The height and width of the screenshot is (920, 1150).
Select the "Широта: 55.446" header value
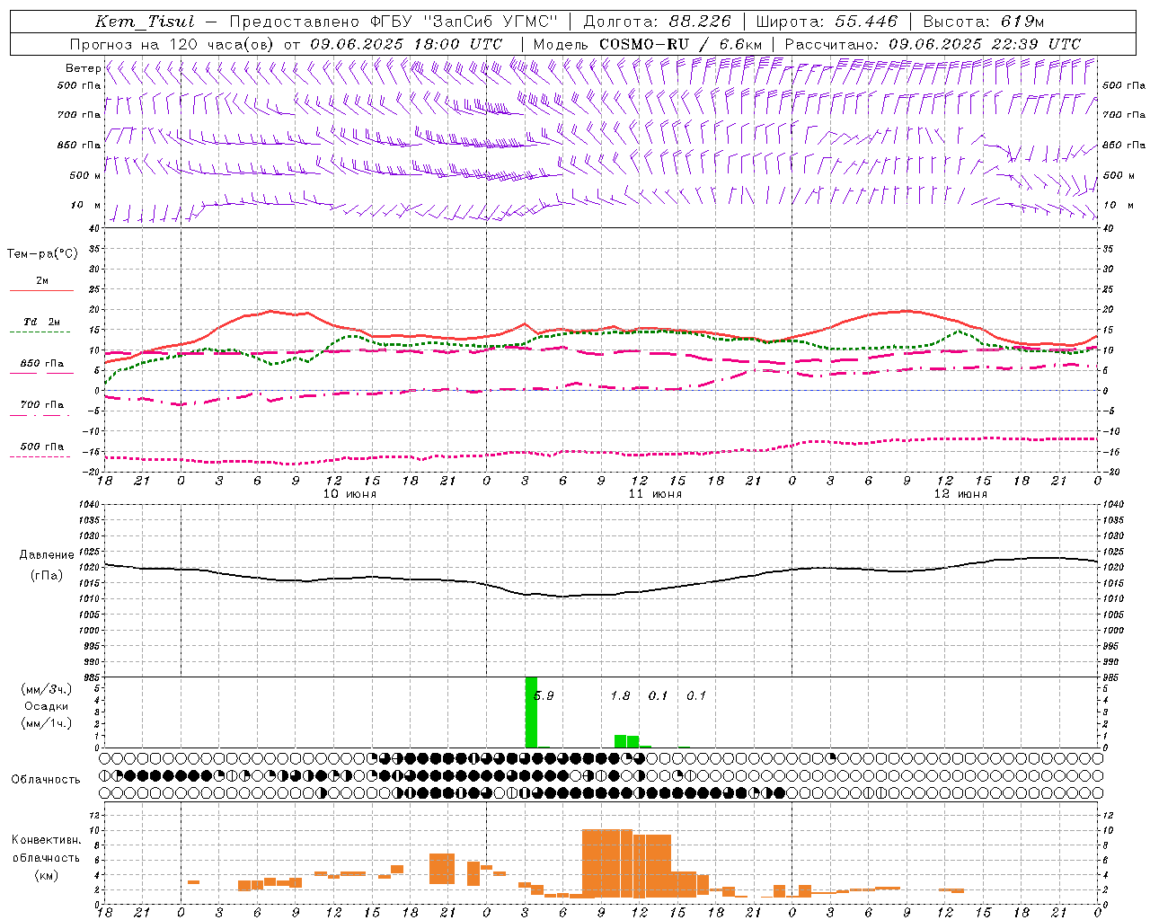[x=827, y=22]
